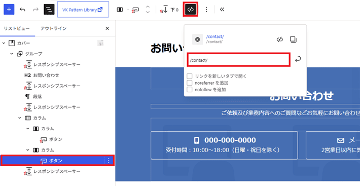Click the カバー block thumbnail image in list view
This screenshot has height=186, width=360.
[100, 43]
